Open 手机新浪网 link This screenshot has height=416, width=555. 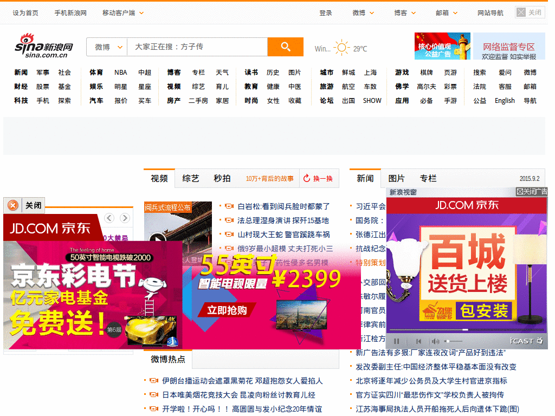tap(70, 13)
